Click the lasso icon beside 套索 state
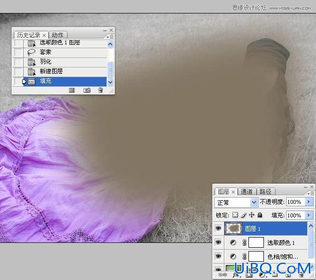Viewport: 316px width, 280px height. (31, 53)
